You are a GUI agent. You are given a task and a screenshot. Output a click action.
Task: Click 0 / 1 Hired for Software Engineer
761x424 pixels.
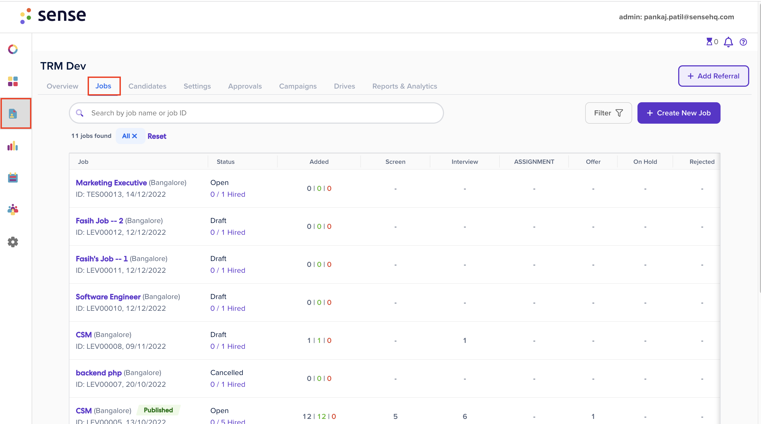coord(228,308)
